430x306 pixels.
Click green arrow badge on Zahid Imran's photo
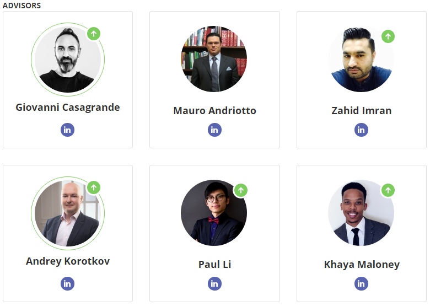point(388,37)
